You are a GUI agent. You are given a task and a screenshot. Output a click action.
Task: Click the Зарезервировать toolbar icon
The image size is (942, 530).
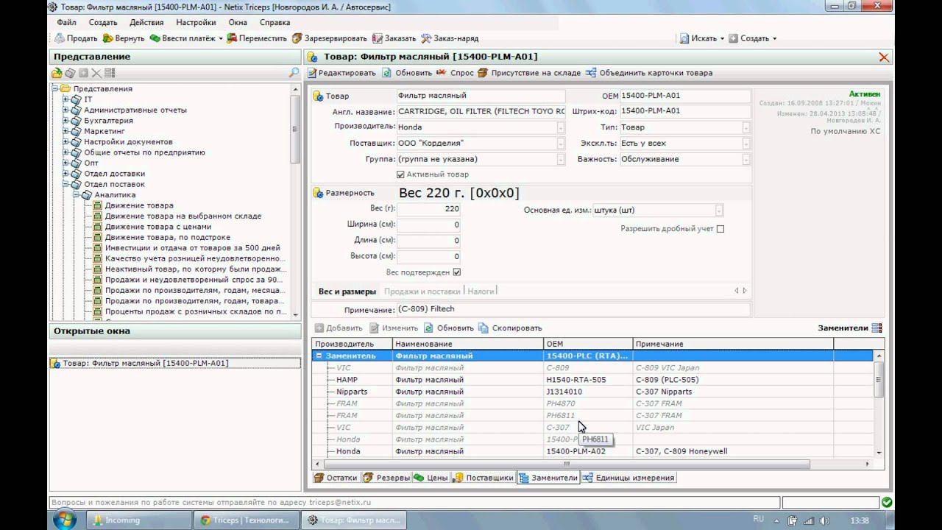tap(297, 38)
